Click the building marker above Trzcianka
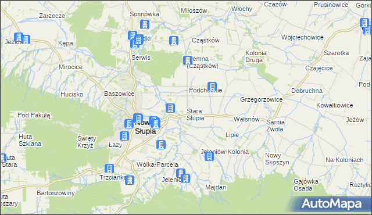The image size is (372, 215). coord(109,169)
